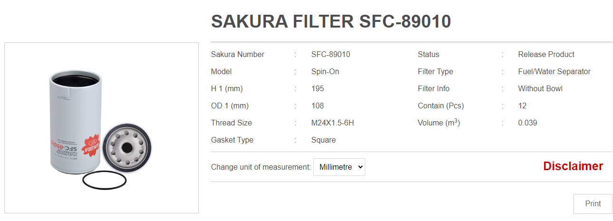Click the Print button
This screenshot has width=613, height=221.
(x=593, y=203)
